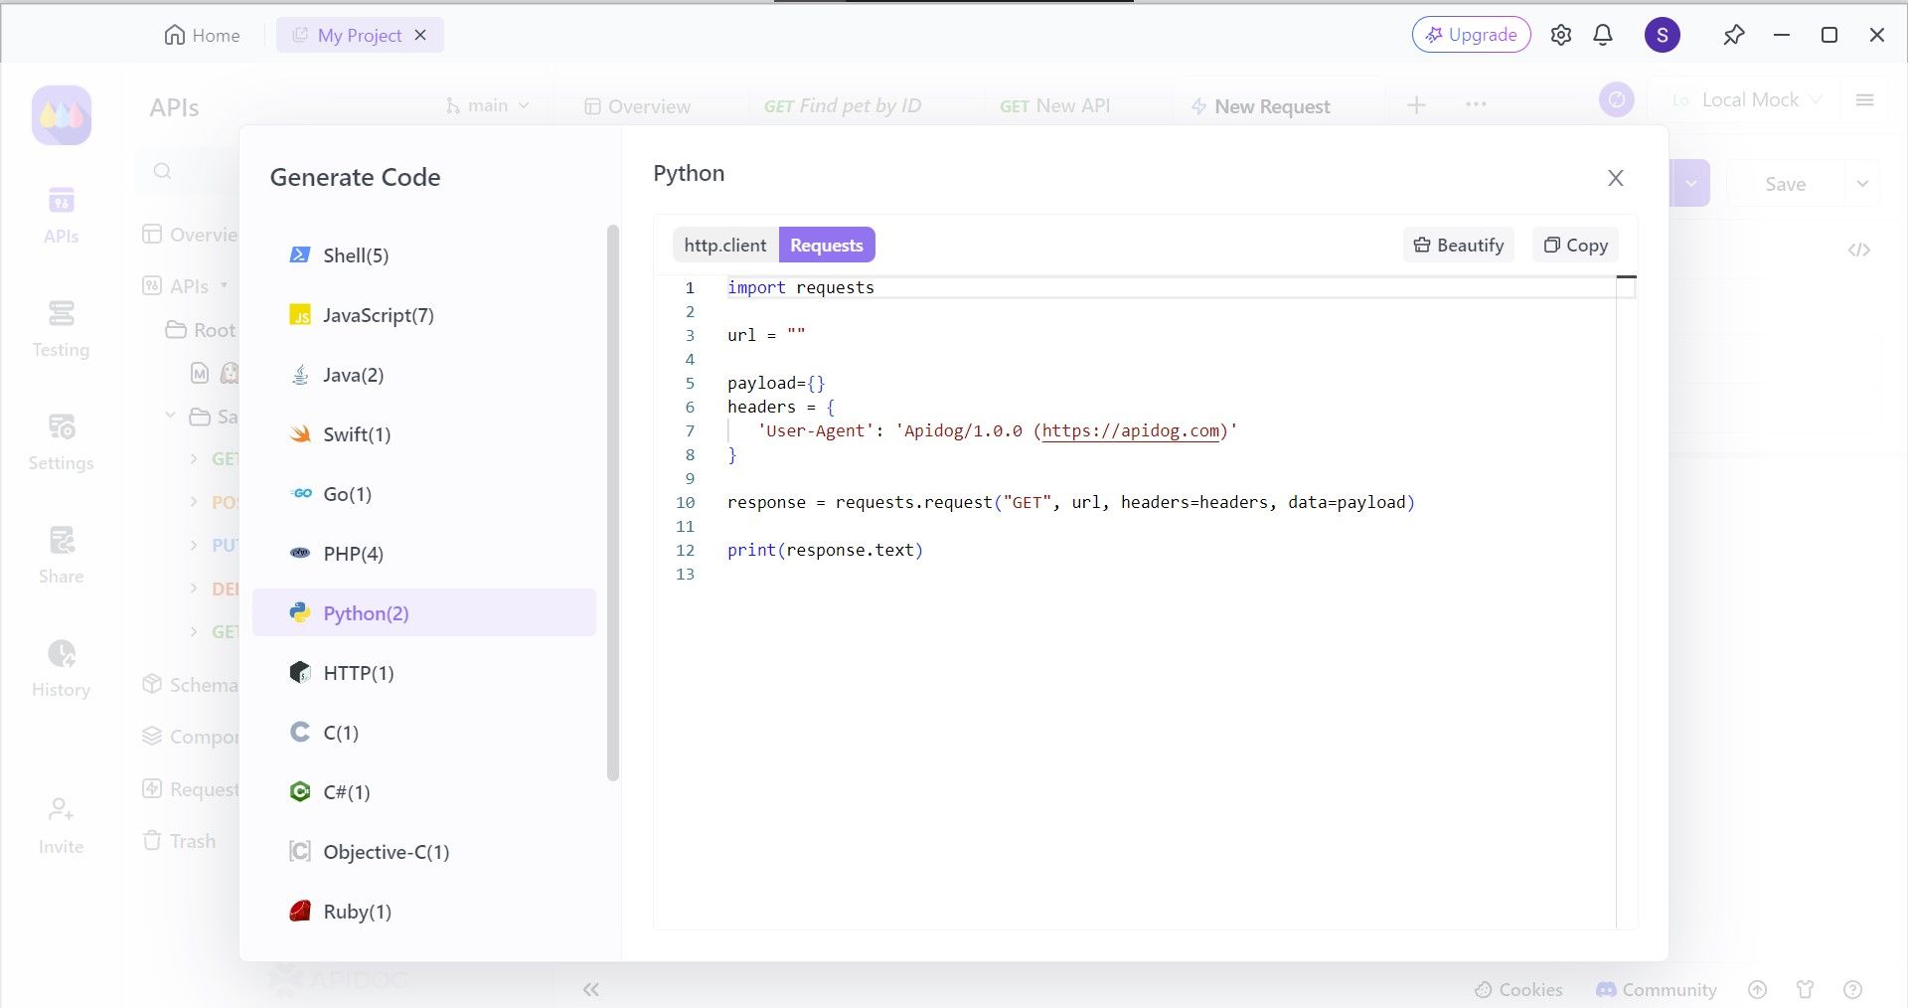Select Ruby language option

pos(357,912)
